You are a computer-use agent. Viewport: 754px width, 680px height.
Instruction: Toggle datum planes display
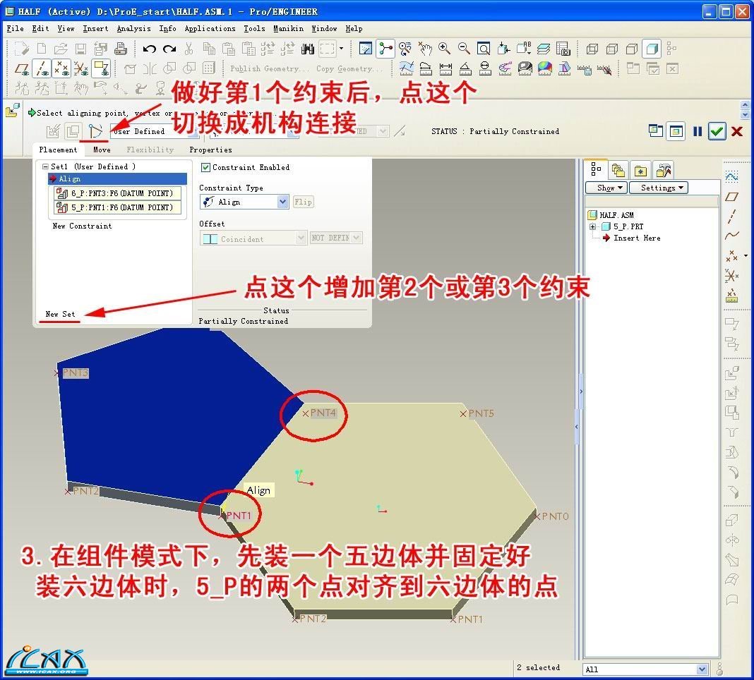tap(22, 68)
